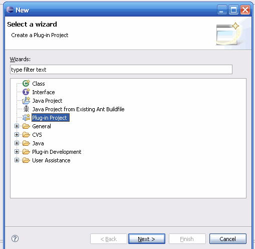Select Java Project from Existing Ant Buildfile
This screenshot has width=255, height=249.
point(78,109)
